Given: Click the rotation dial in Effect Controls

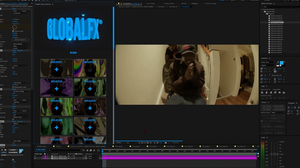Looking at the screenshot, I should coord(14,27).
